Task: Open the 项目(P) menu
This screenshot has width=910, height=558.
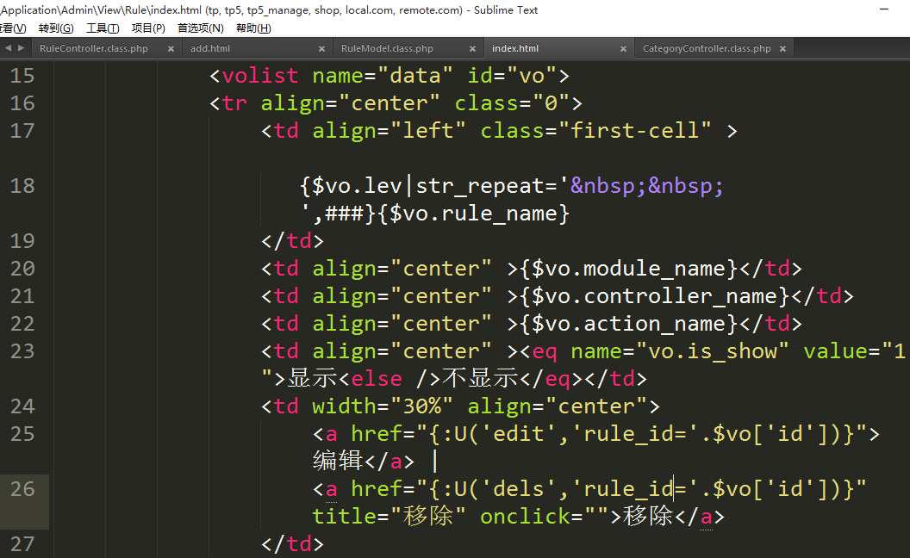Action: (148, 28)
